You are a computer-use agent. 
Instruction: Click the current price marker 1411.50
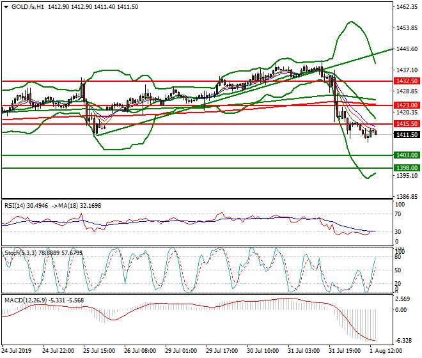(x=406, y=135)
